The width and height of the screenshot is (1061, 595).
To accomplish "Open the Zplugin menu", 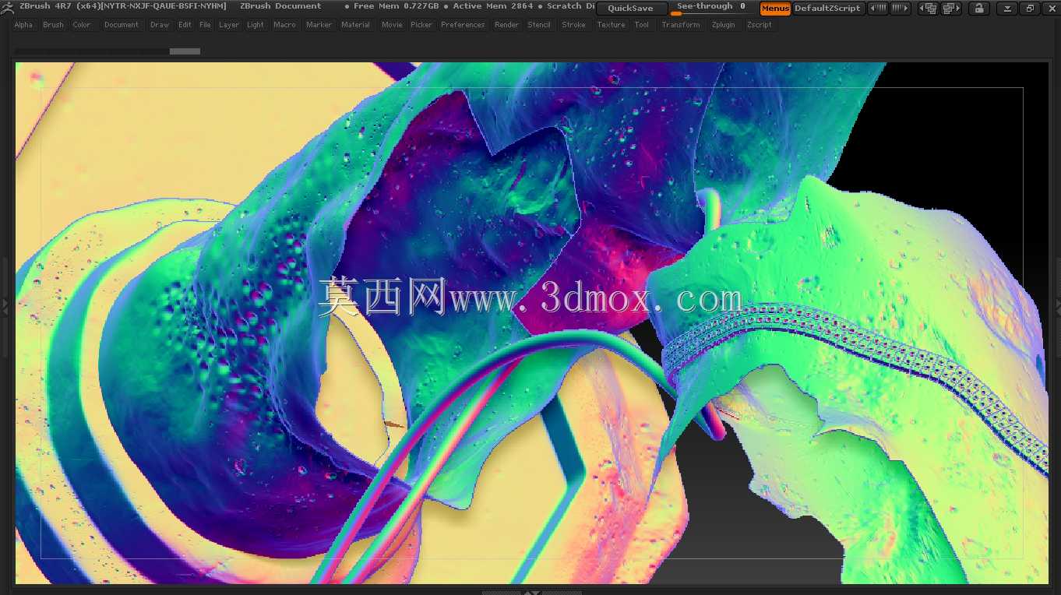I will (724, 25).
